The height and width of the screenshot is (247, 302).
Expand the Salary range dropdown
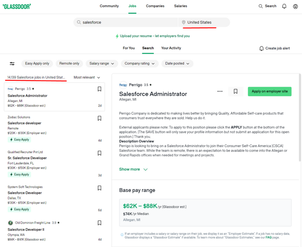[x=102, y=64]
